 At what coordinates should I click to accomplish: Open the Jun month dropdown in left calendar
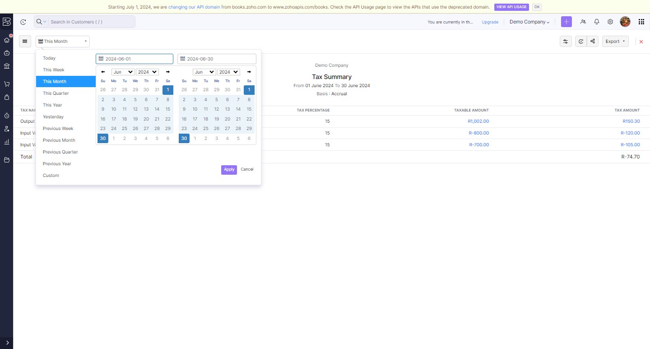(x=122, y=72)
